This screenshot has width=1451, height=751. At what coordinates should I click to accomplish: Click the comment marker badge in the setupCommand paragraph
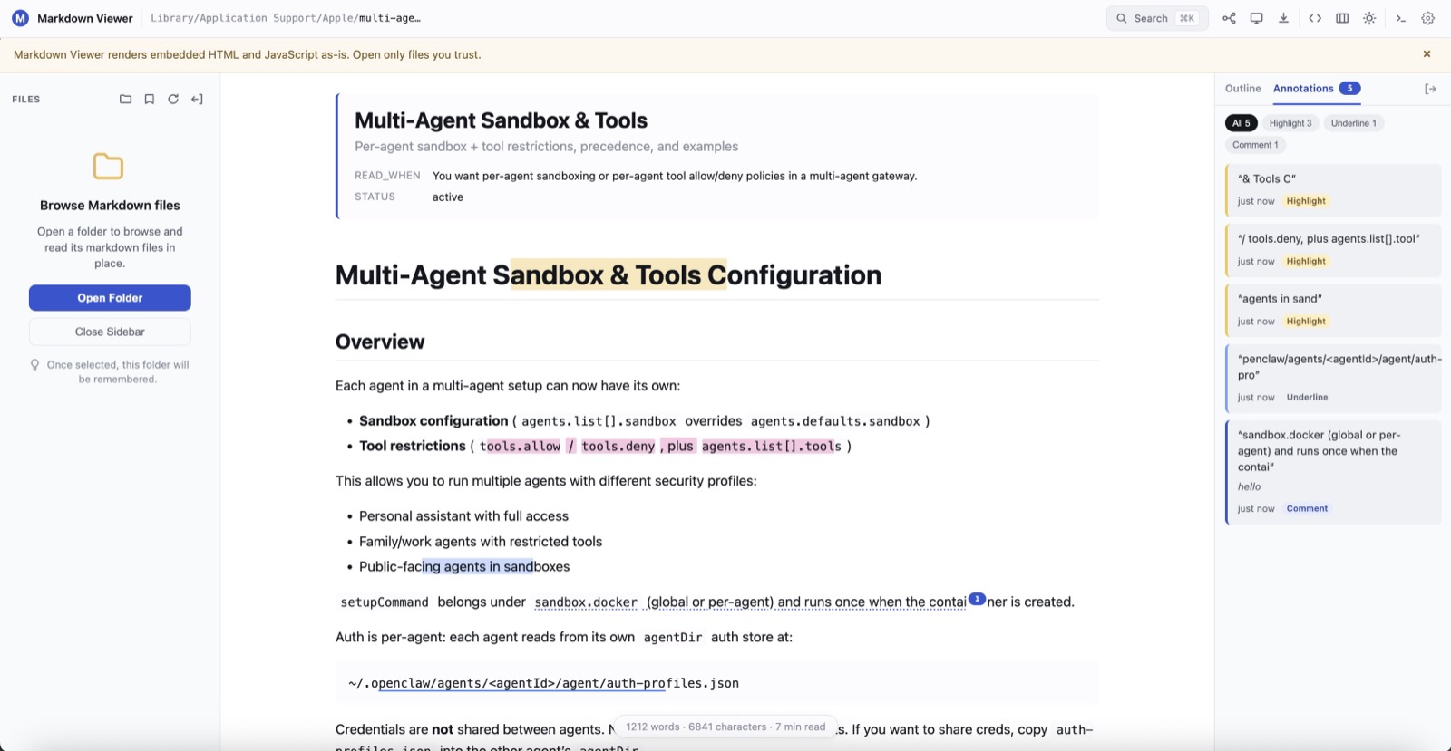[977, 599]
